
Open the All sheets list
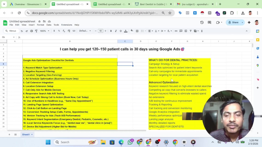[15, 134]
